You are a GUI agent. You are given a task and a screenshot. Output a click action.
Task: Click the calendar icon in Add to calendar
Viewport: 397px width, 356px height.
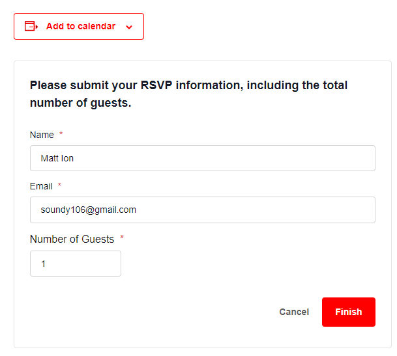tap(31, 27)
